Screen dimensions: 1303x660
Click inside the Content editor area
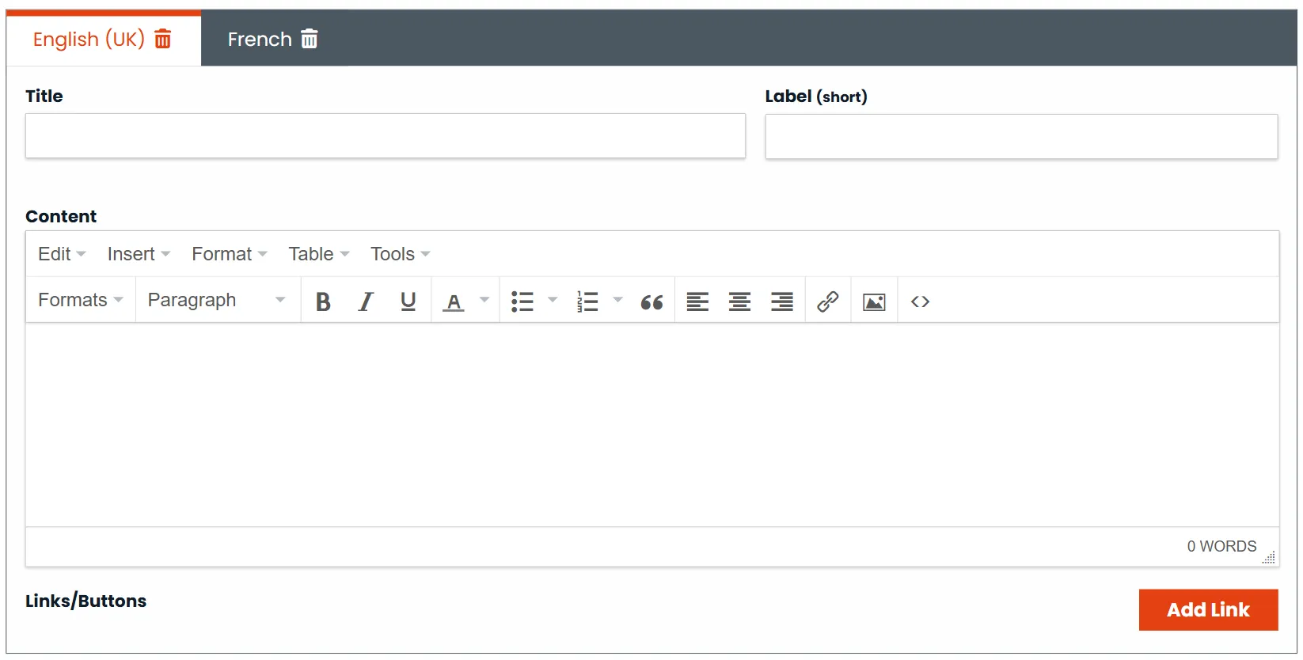click(x=652, y=425)
